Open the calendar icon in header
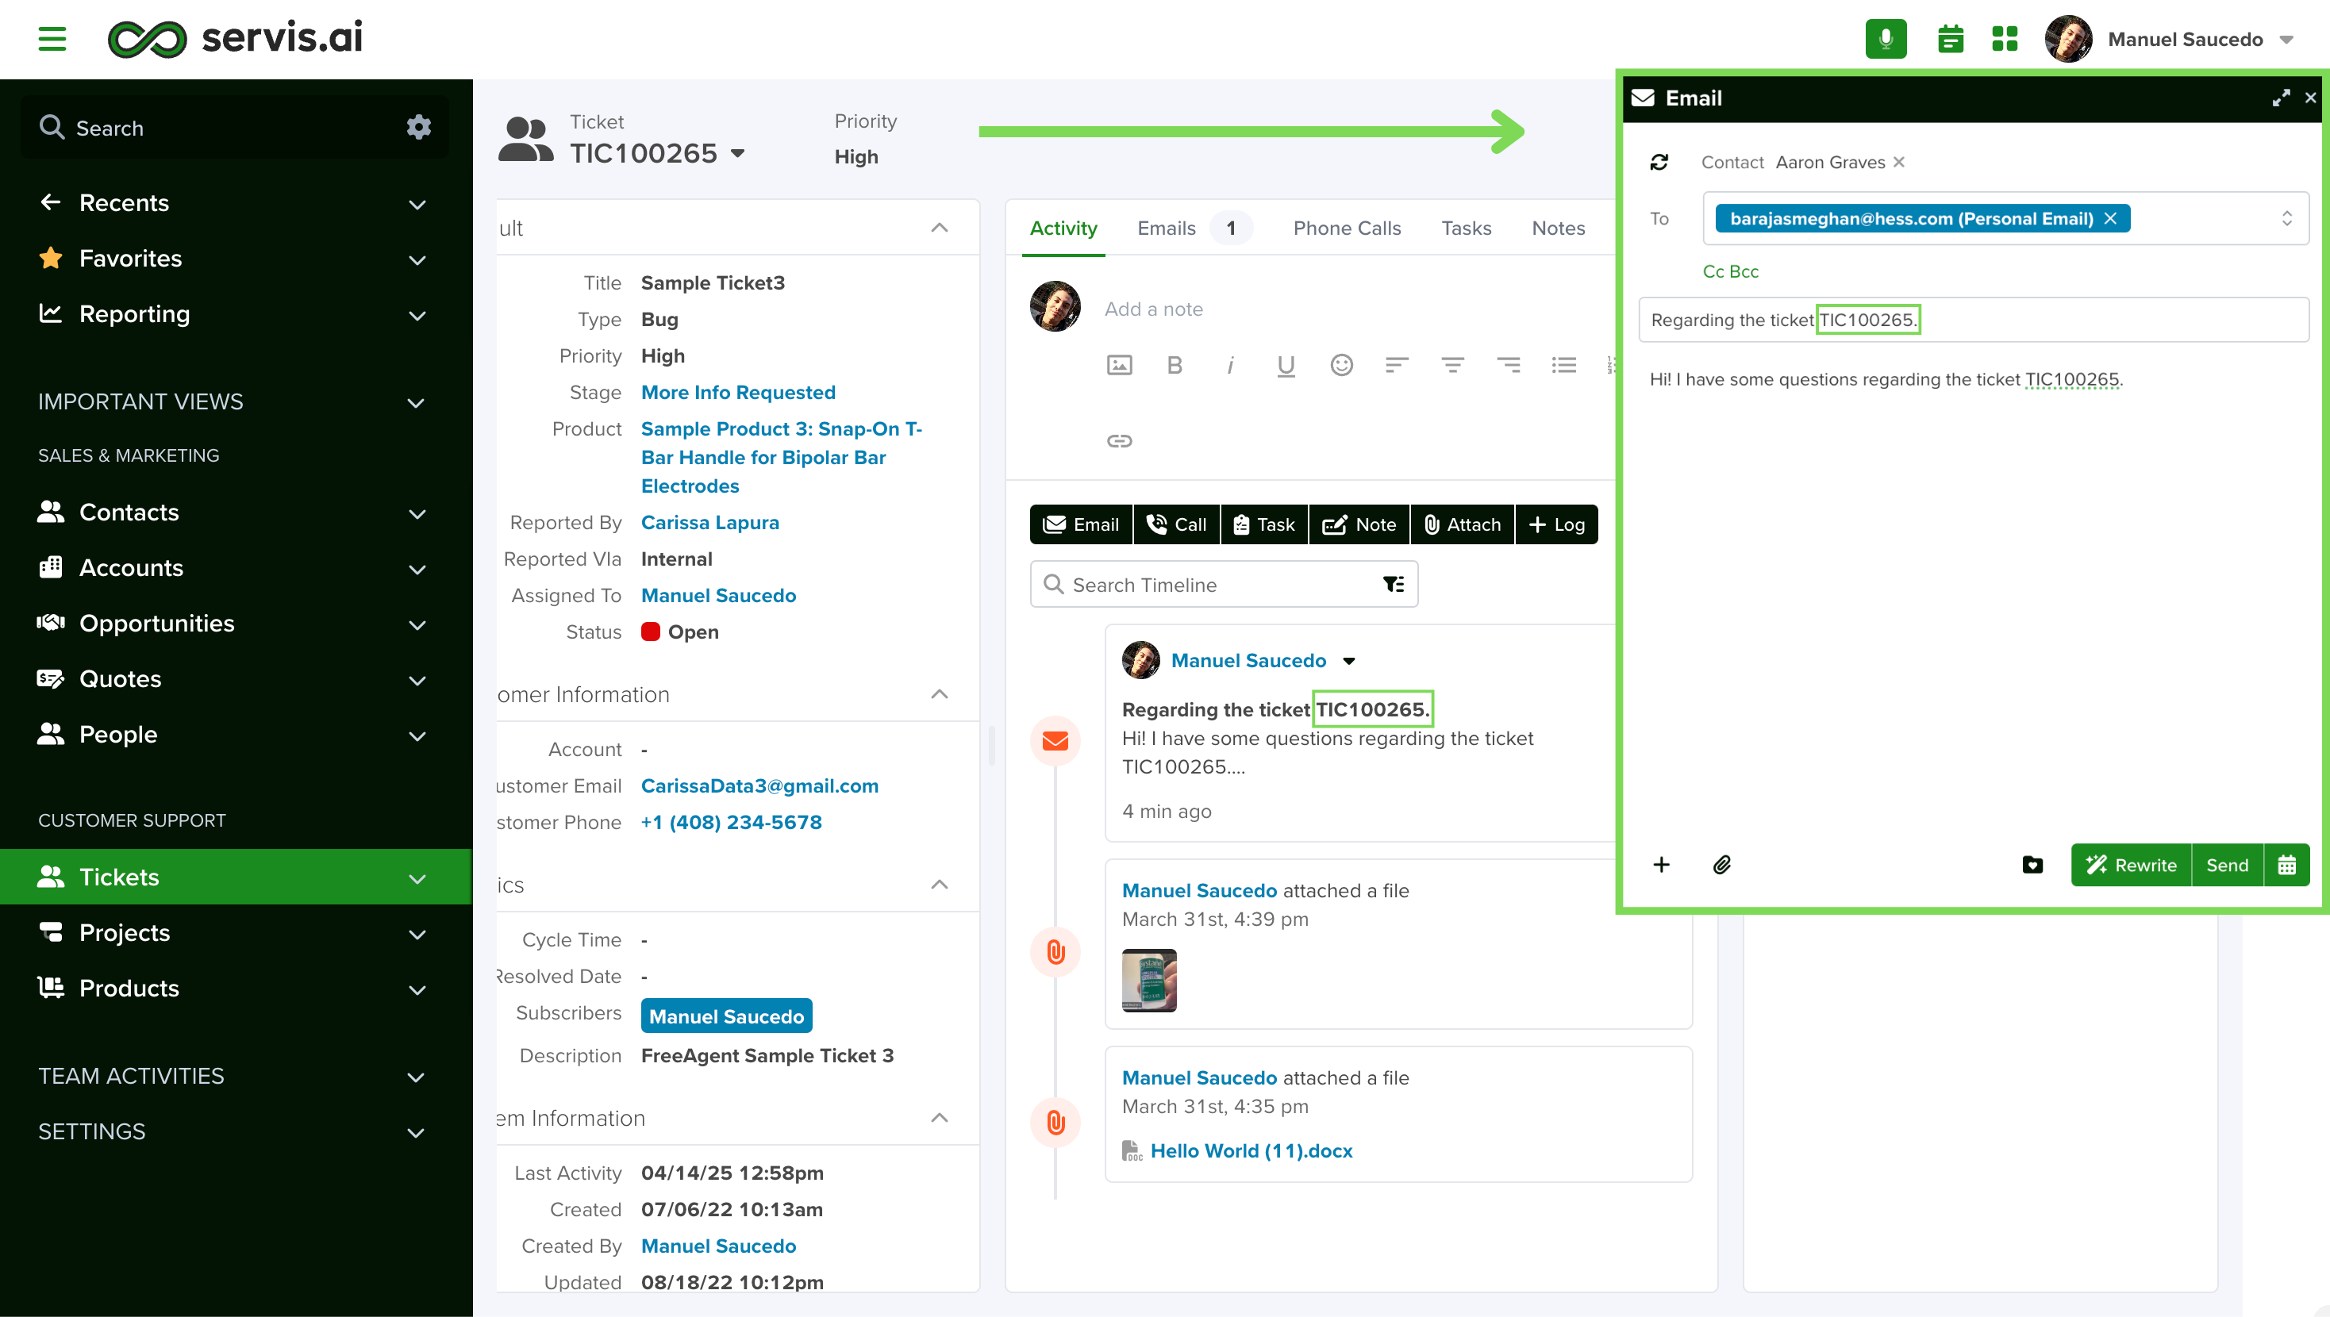2330x1317 pixels. tap(1951, 39)
